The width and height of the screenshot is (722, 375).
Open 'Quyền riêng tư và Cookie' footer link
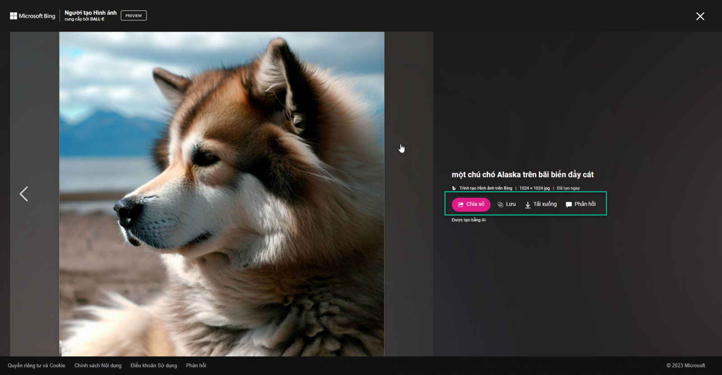pyautogui.click(x=36, y=366)
